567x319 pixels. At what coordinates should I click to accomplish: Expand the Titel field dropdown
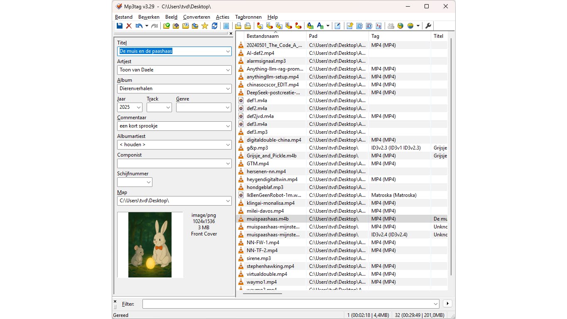(x=228, y=52)
